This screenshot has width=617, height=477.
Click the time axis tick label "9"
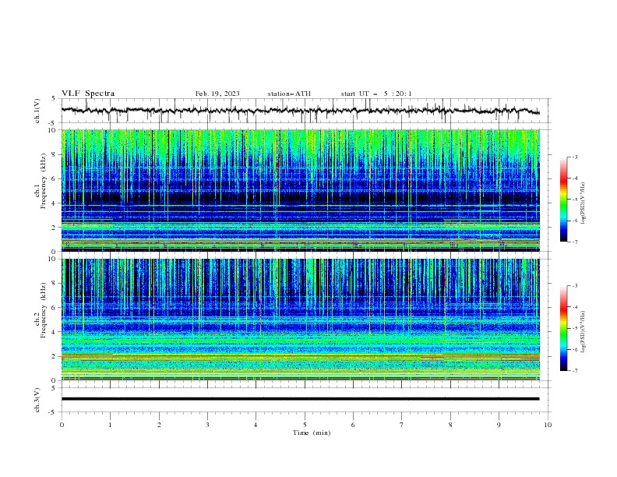click(499, 425)
